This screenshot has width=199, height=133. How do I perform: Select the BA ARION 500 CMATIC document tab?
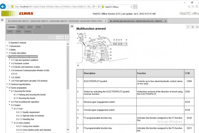click(x=55, y=21)
